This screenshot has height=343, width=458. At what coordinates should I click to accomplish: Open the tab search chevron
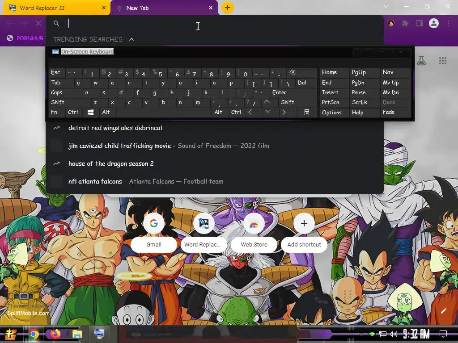pos(386,6)
